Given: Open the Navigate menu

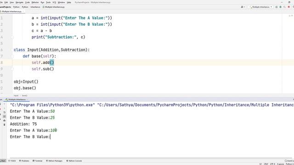Looking at the screenshot, I should [19, 2].
